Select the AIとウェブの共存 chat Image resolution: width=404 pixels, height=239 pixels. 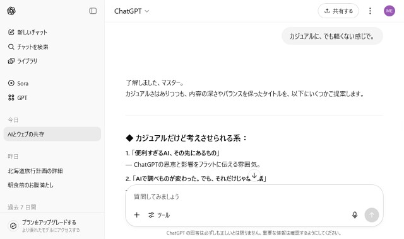point(52,134)
